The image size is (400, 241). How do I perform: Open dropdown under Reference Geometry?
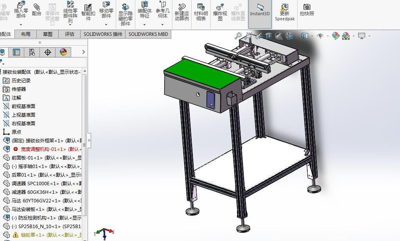click(163, 25)
